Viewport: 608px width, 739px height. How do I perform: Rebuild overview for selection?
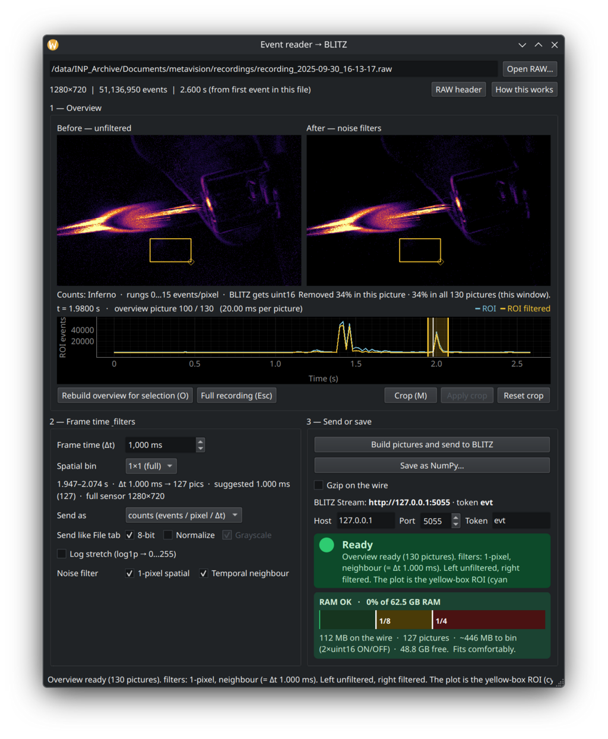(x=125, y=396)
